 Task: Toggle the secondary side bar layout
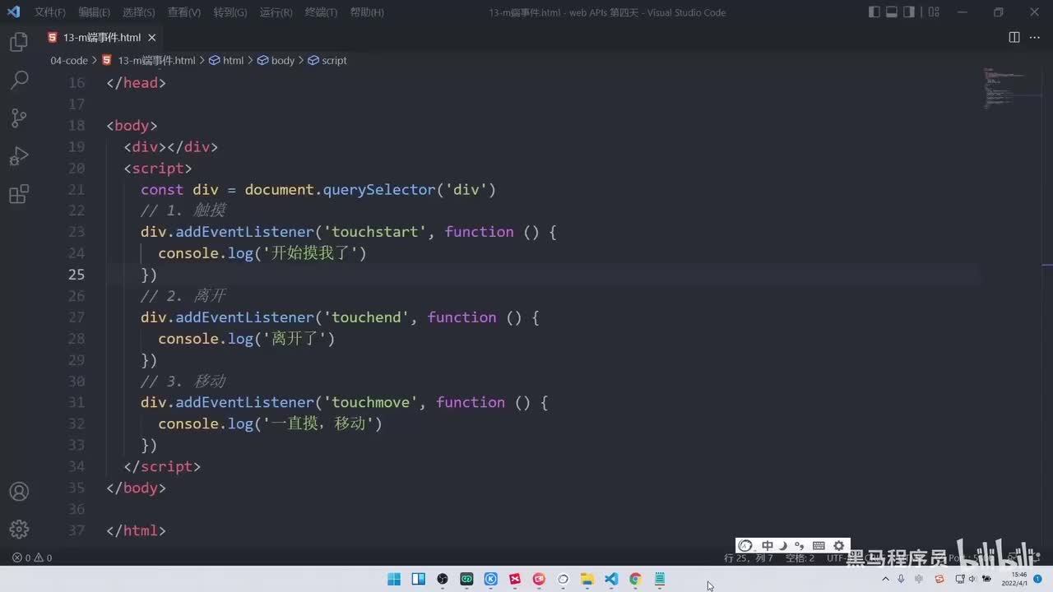coord(909,12)
